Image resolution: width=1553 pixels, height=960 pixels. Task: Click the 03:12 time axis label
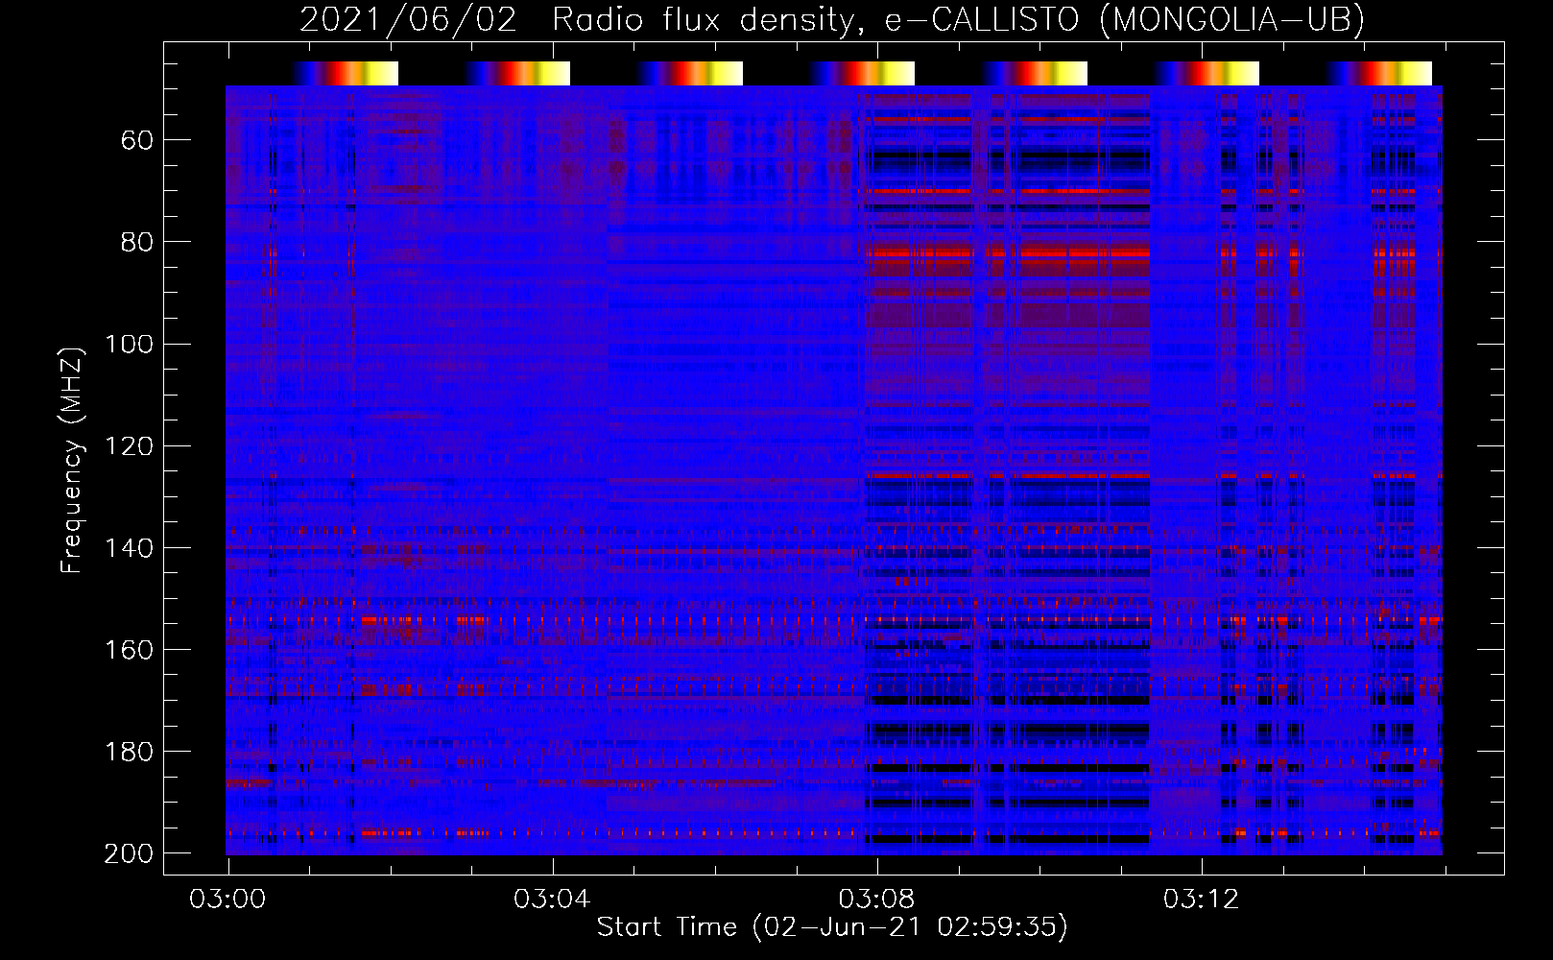click(x=1201, y=900)
